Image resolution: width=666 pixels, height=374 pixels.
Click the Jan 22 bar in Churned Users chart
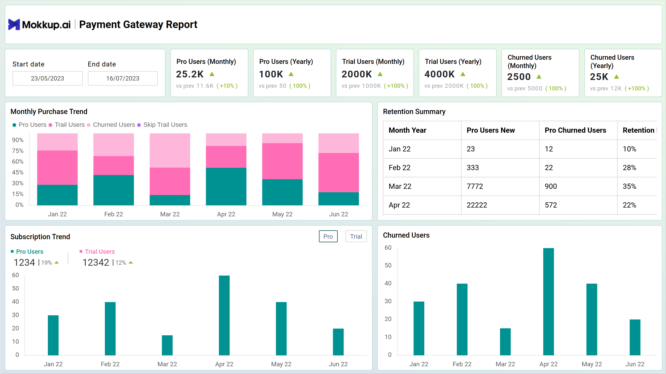point(419,328)
